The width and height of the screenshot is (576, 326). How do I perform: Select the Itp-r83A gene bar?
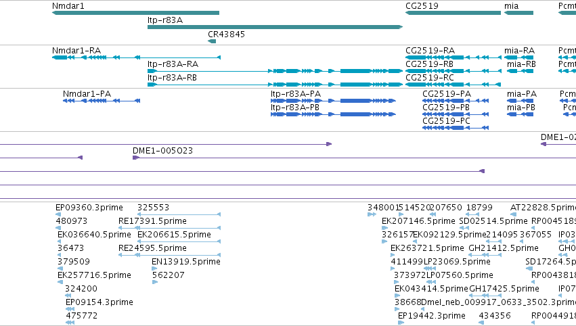pos(275,27)
